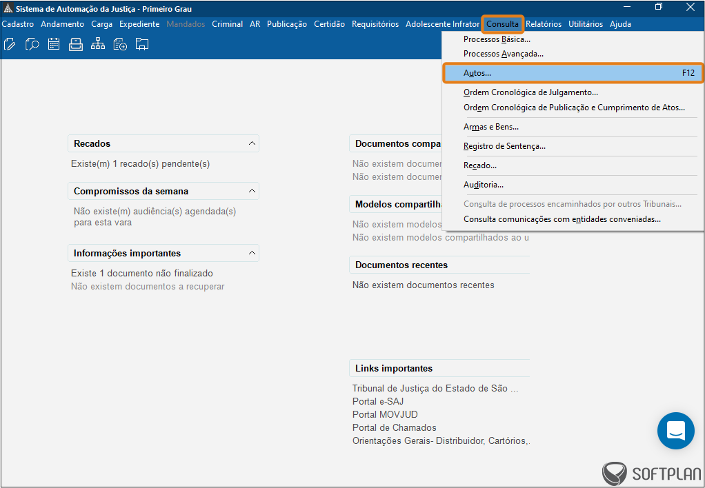
Task: Restore down the application window
Action: (x=659, y=7)
